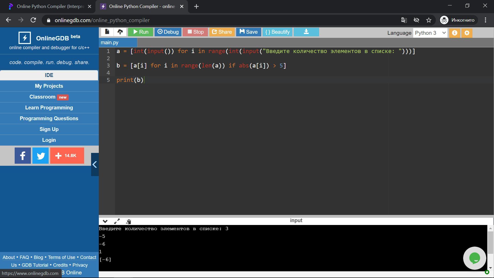
Task: Click the Beautify button
Action: 277,32
